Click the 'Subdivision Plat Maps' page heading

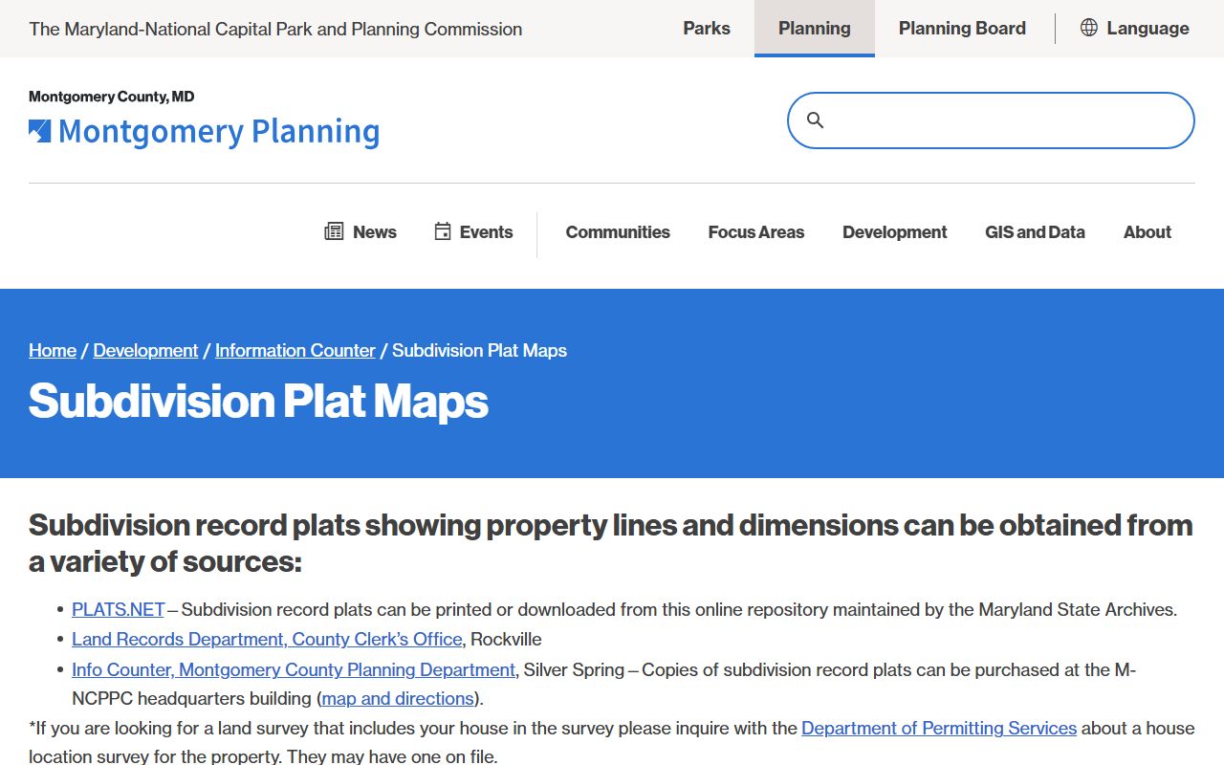point(258,401)
